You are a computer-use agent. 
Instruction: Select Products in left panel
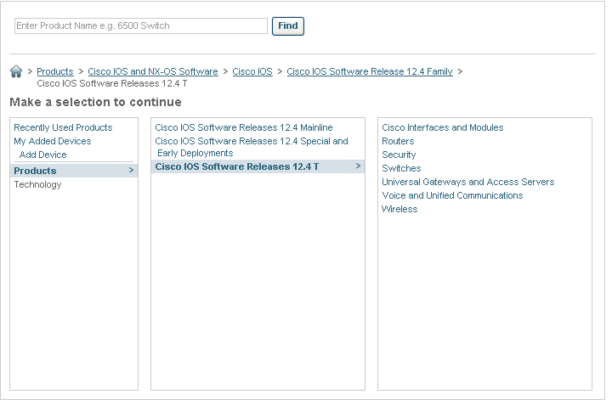click(x=74, y=171)
